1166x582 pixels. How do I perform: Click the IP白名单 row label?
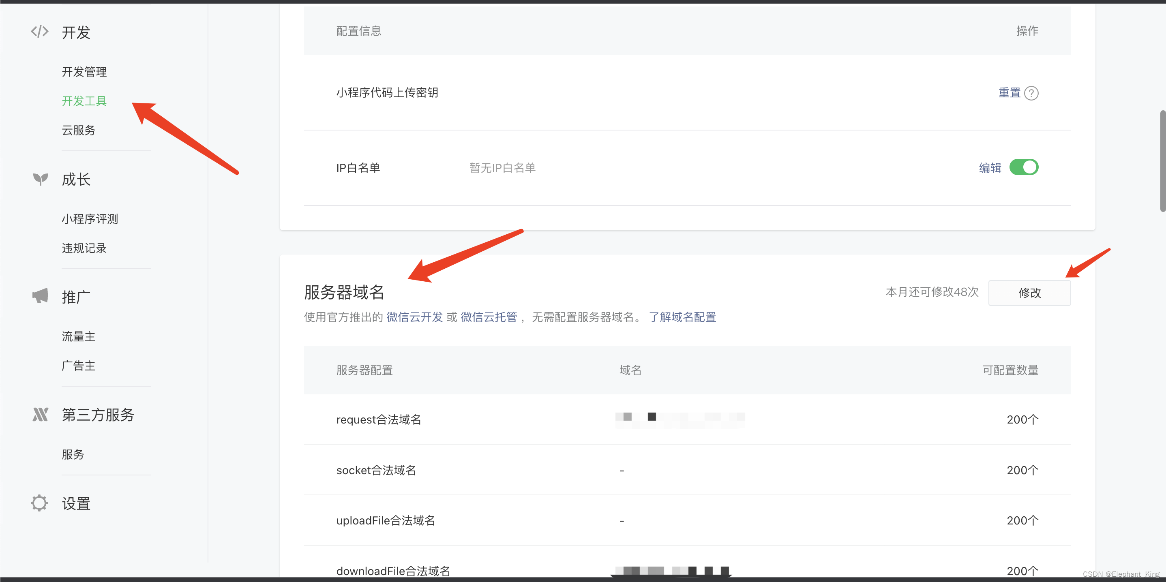point(358,168)
